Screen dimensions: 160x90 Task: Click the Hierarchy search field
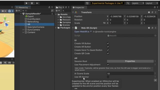coord(36,10)
